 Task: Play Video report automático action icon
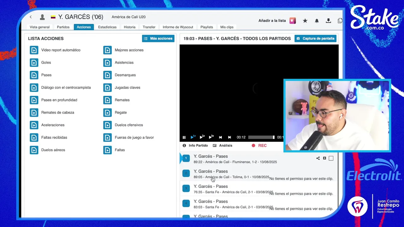point(34,50)
